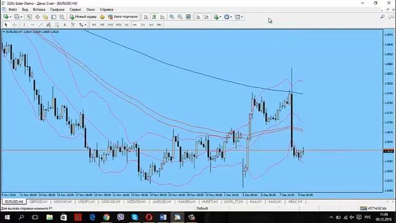Switch chart to line chart type
This screenshot has width=396, height=223.
(x=162, y=17)
